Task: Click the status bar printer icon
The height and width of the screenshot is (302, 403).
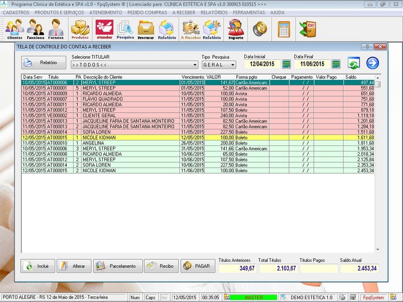Action: point(342,297)
